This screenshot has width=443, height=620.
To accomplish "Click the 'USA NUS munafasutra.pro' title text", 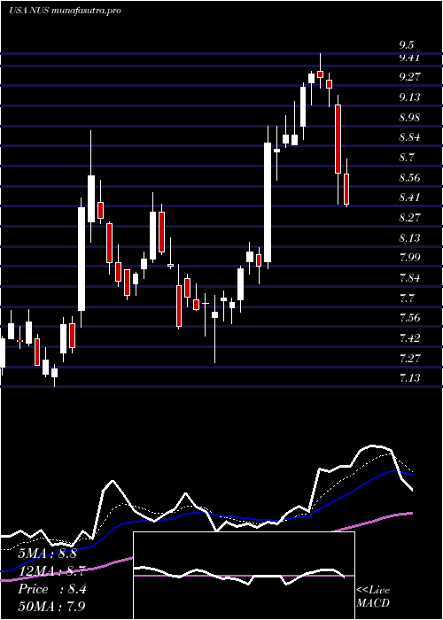I will (65, 11).
